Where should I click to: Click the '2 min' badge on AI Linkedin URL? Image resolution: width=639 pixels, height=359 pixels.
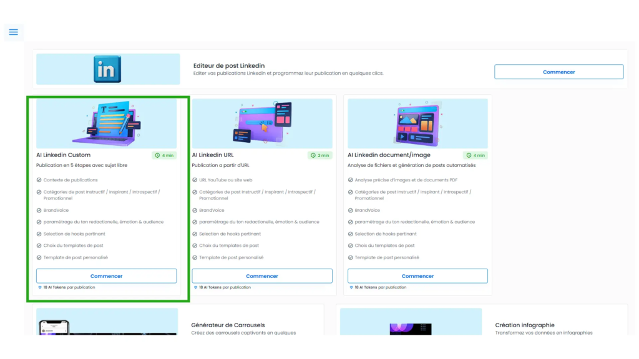[x=320, y=155]
